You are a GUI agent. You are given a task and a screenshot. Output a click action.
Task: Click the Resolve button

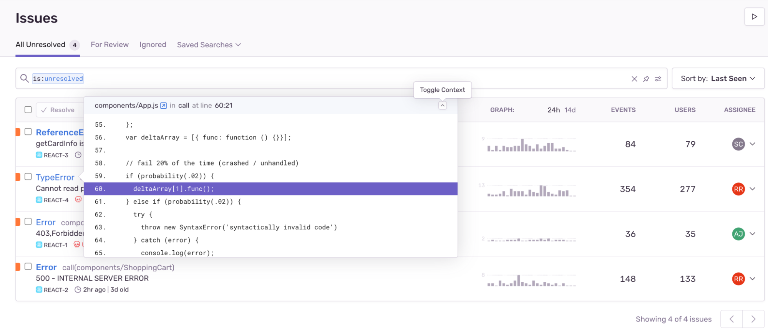[x=58, y=110]
